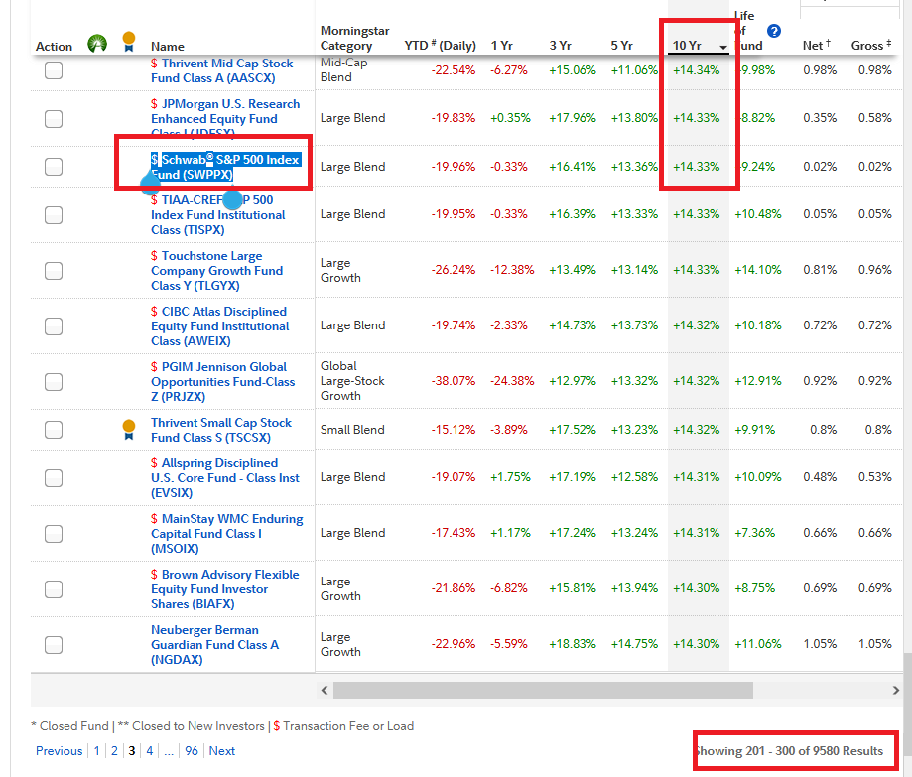Image resolution: width=912 pixels, height=777 pixels.
Task: Tick the checkbox for Neuberger Berman Guardian Fund
Action: tap(54, 645)
